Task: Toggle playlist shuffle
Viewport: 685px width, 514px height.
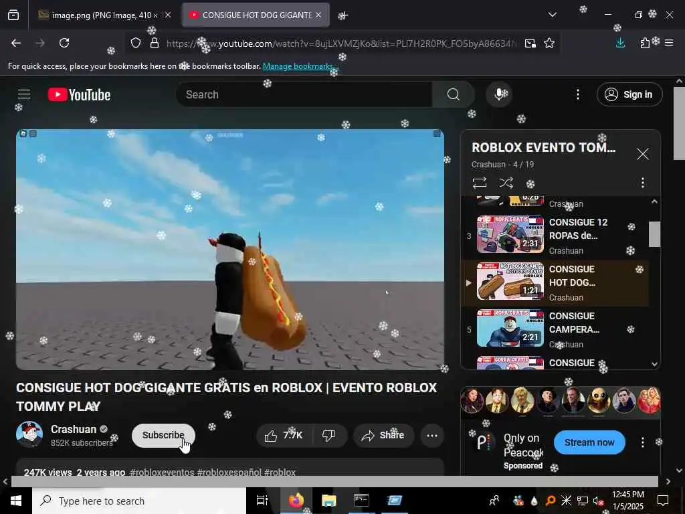Action: click(506, 182)
